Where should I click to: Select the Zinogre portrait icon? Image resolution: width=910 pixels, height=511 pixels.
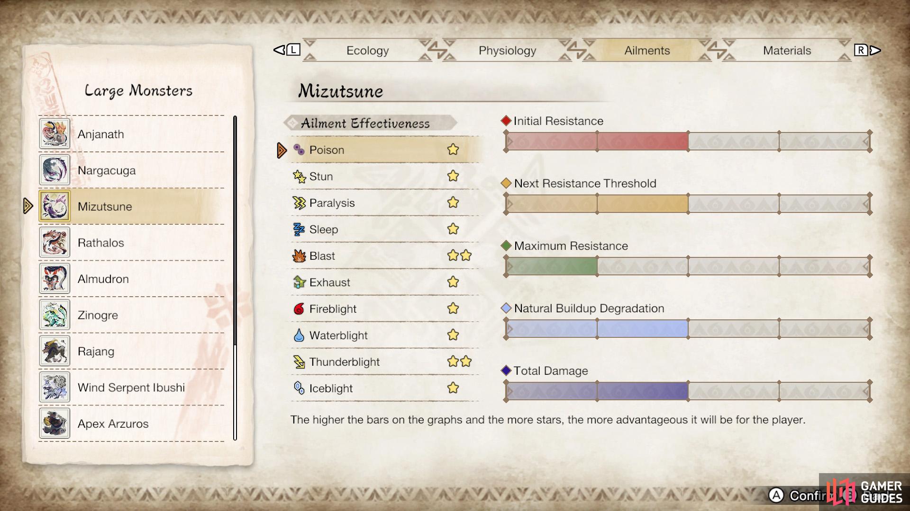click(x=55, y=315)
